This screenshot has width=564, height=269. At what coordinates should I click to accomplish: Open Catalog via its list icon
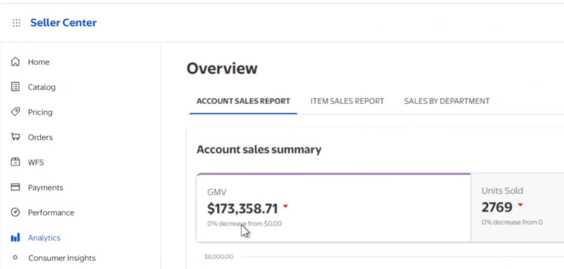pyautogui.click(x=16, y=87)
